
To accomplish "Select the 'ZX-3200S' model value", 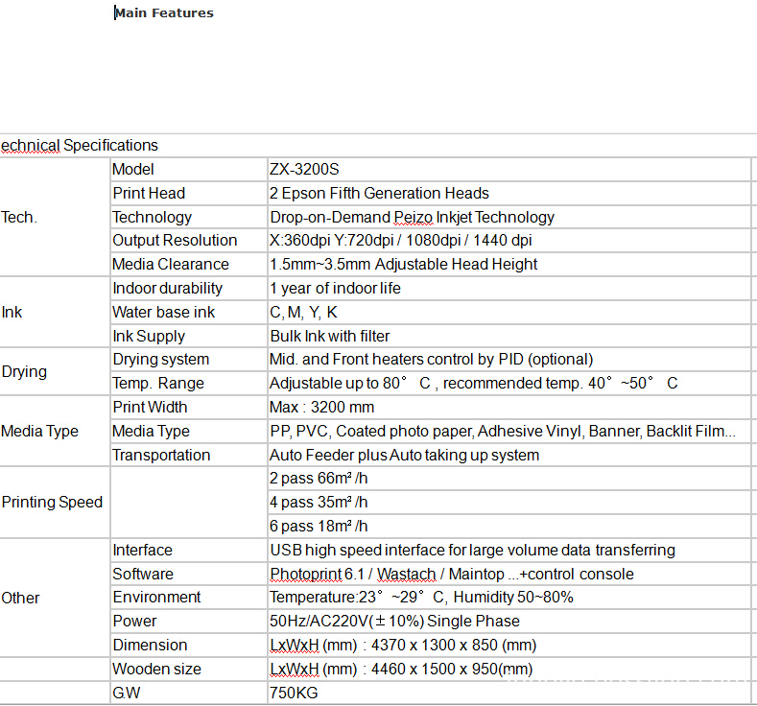I will [304, 170].
